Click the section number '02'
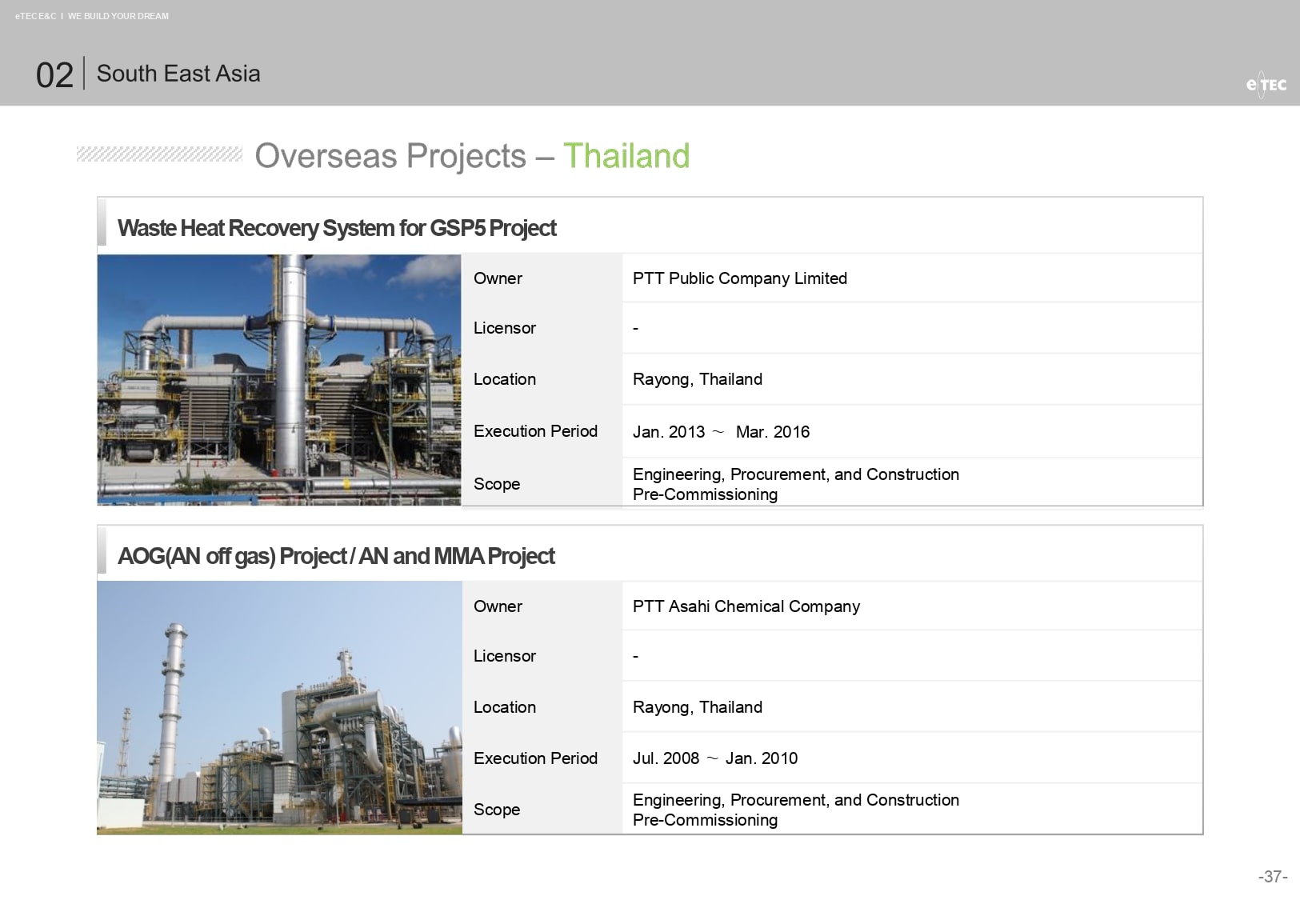1300x900 pixels. coord(54,75)
